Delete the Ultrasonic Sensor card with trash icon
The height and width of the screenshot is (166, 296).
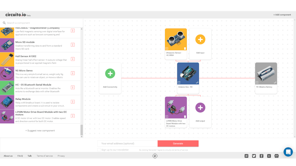pyautogui.click(x=185, y=48)
